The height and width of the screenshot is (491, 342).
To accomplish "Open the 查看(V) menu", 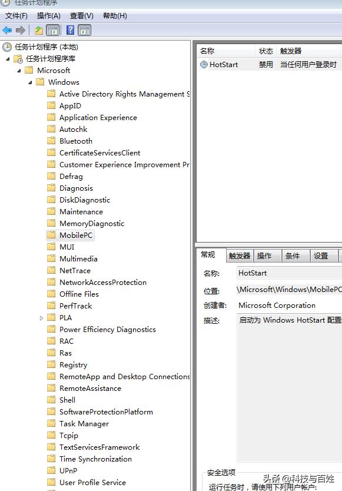I will tap(82, 16).
